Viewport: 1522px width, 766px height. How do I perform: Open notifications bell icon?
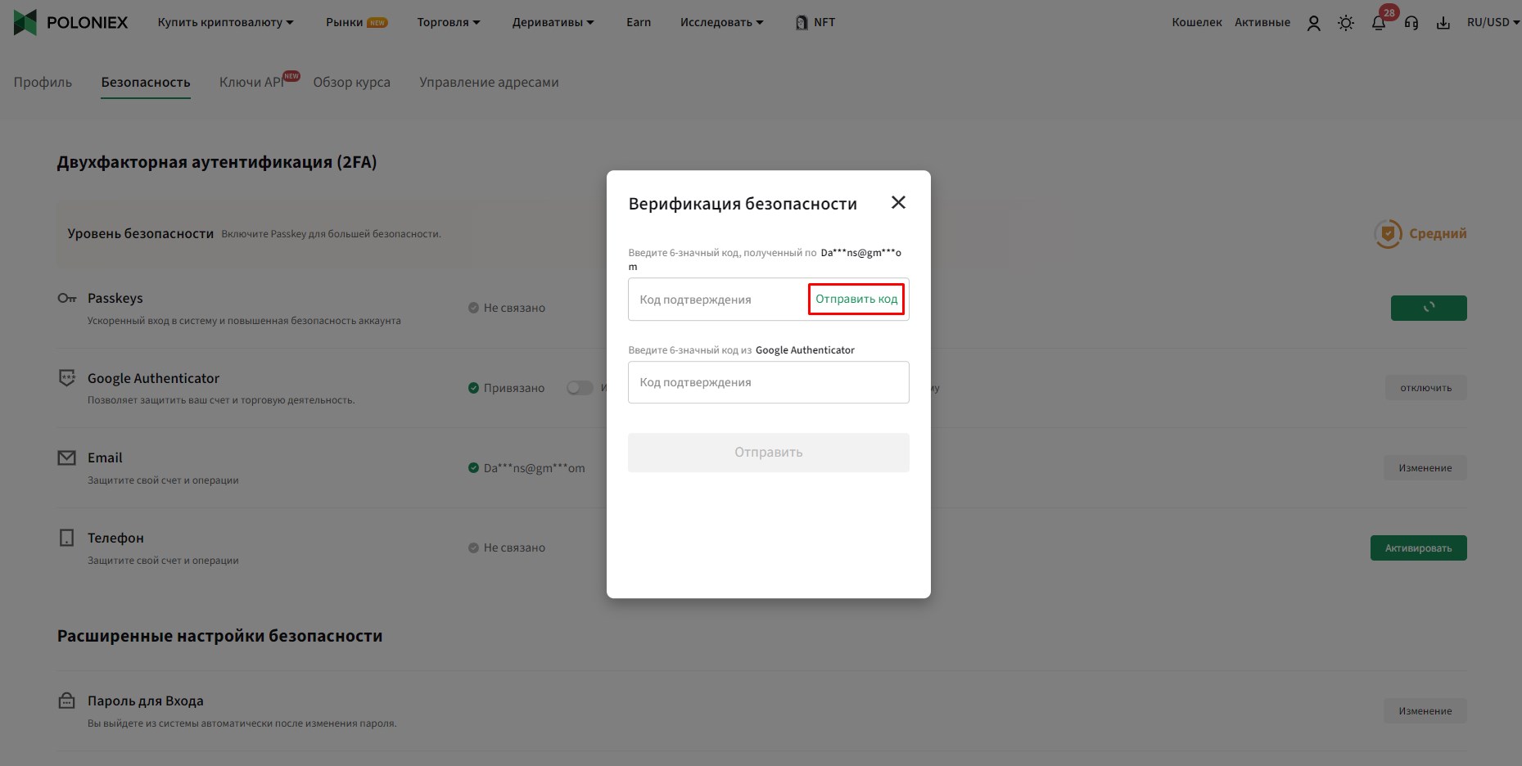pos(1379,23)
